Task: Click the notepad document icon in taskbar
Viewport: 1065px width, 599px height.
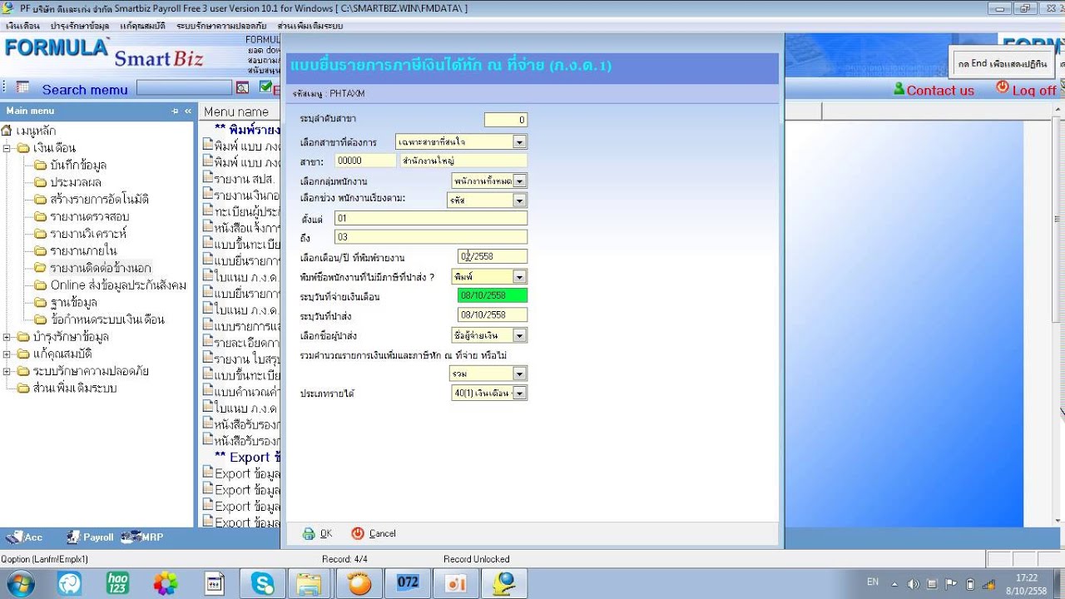Action: 215,583
